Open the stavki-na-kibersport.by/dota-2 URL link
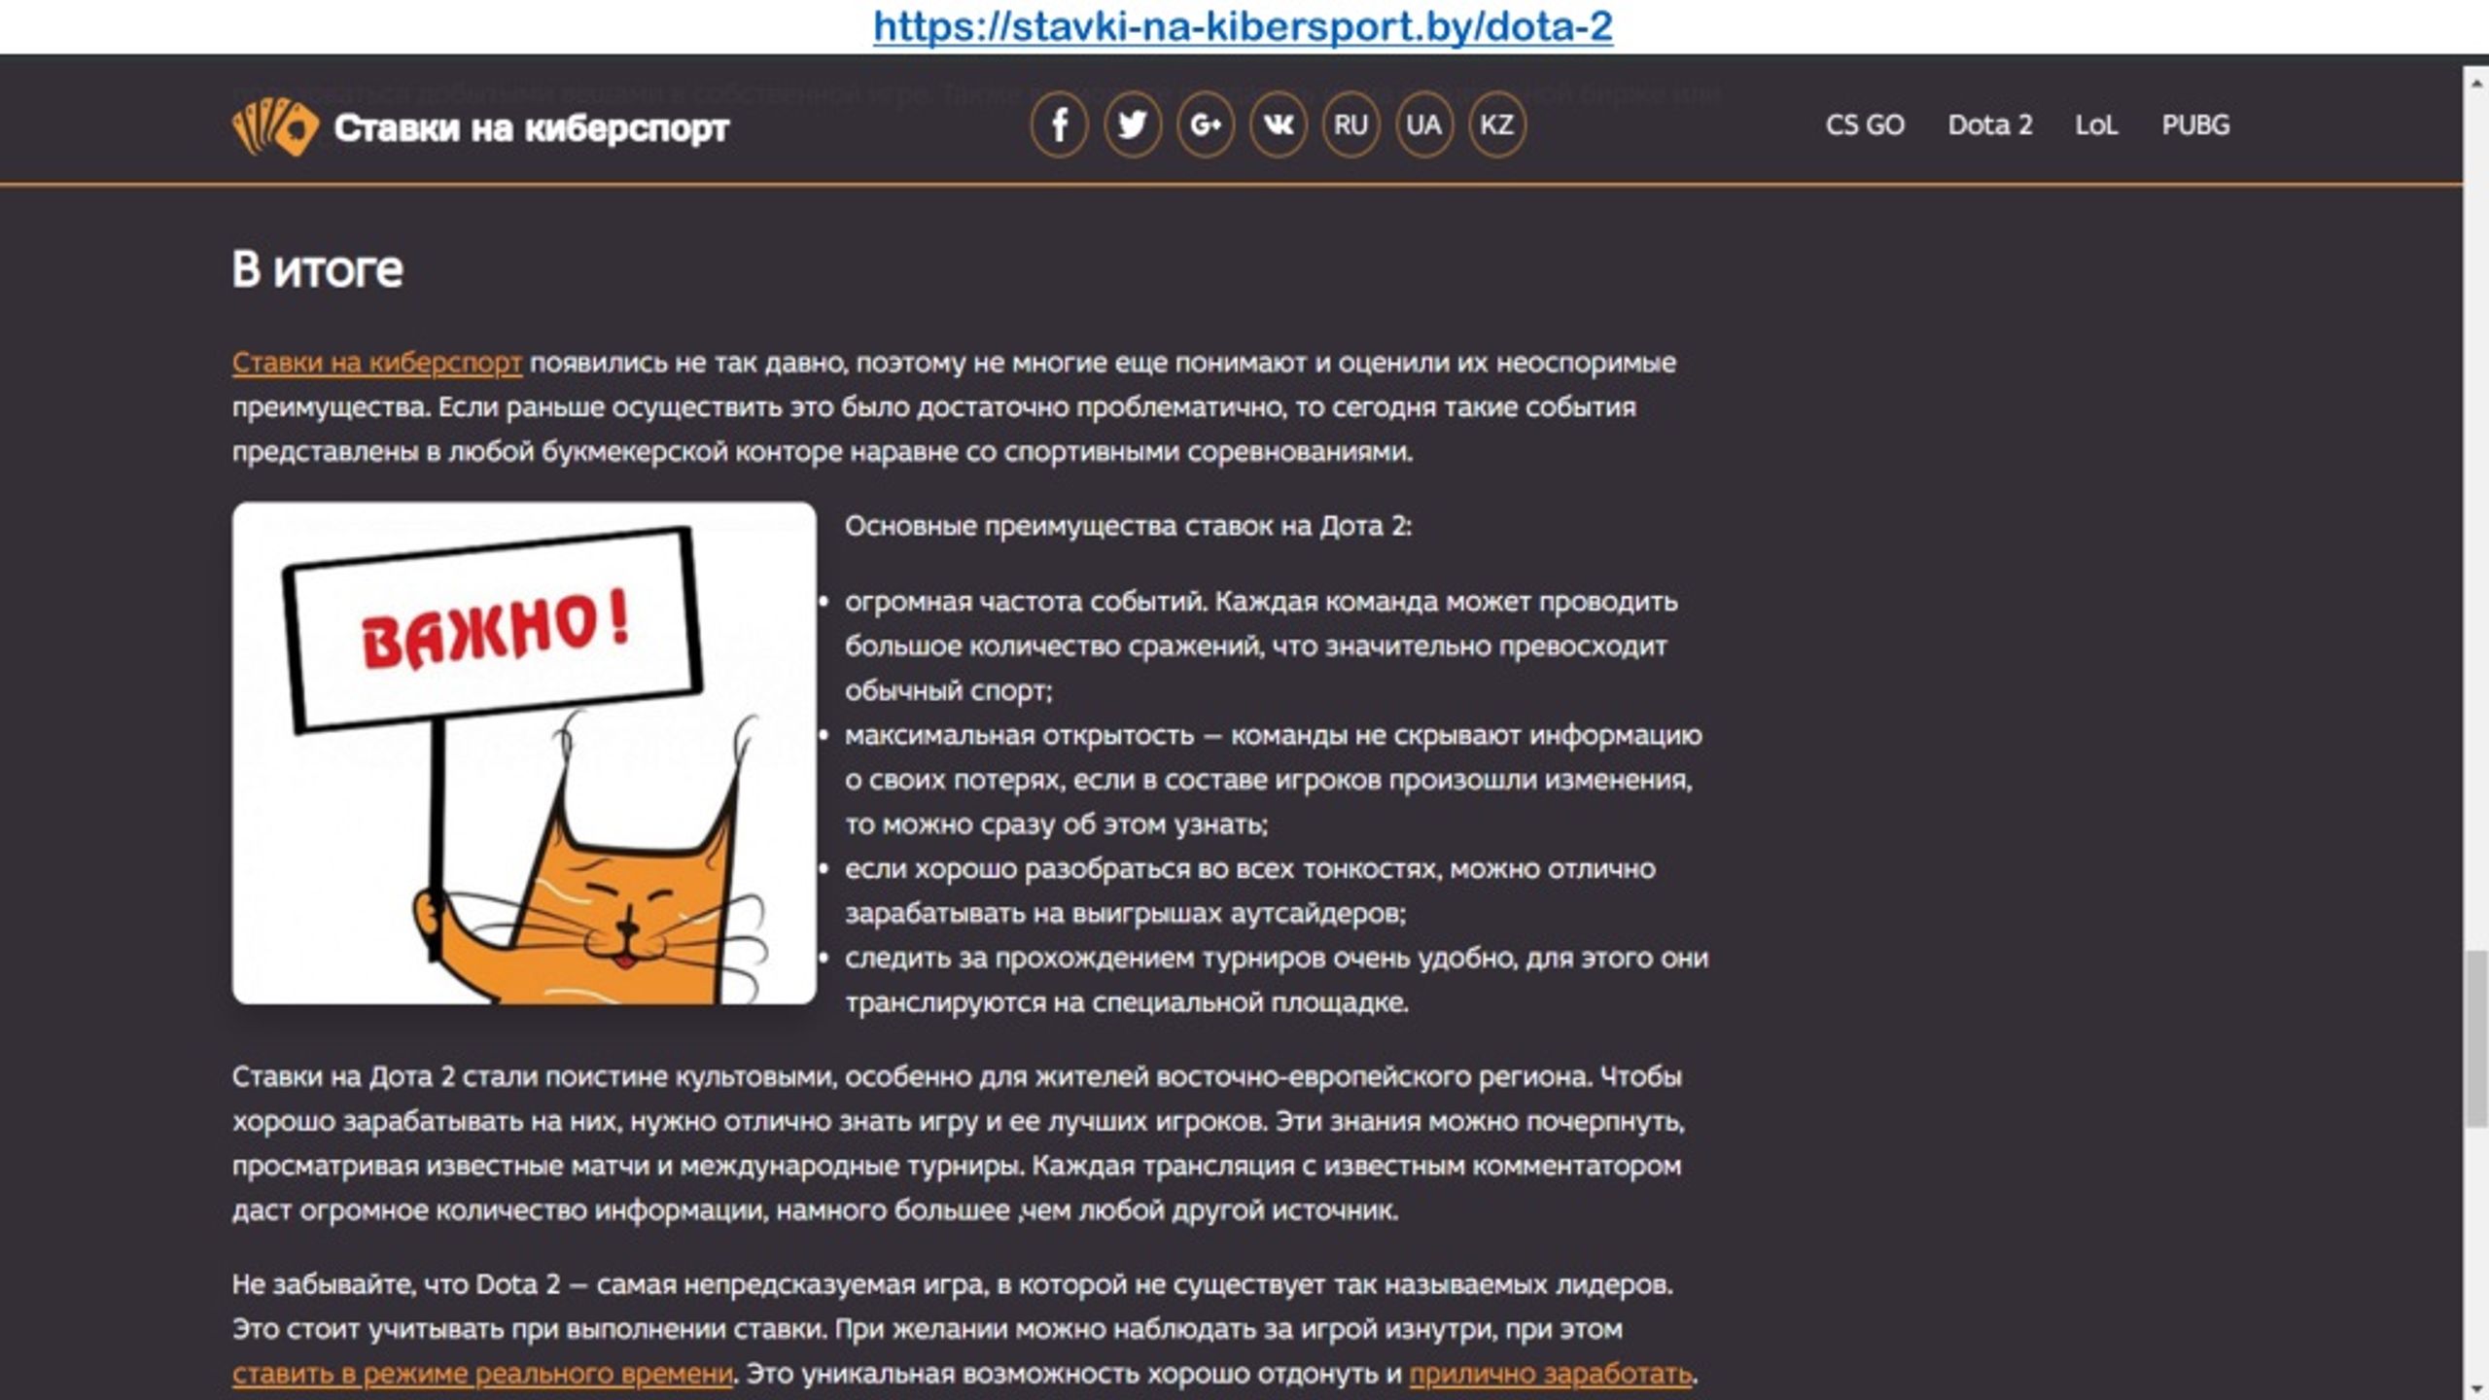This screenshot has height=1400, width=2489. [1243, 26]
